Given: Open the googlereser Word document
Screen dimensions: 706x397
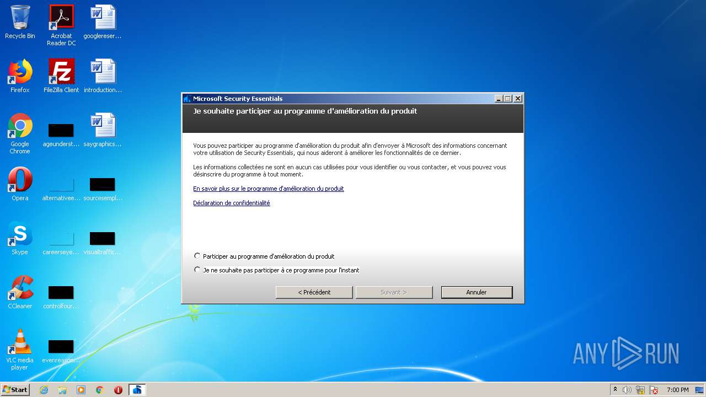Looking at the screenshot, I should coord(103,22).
